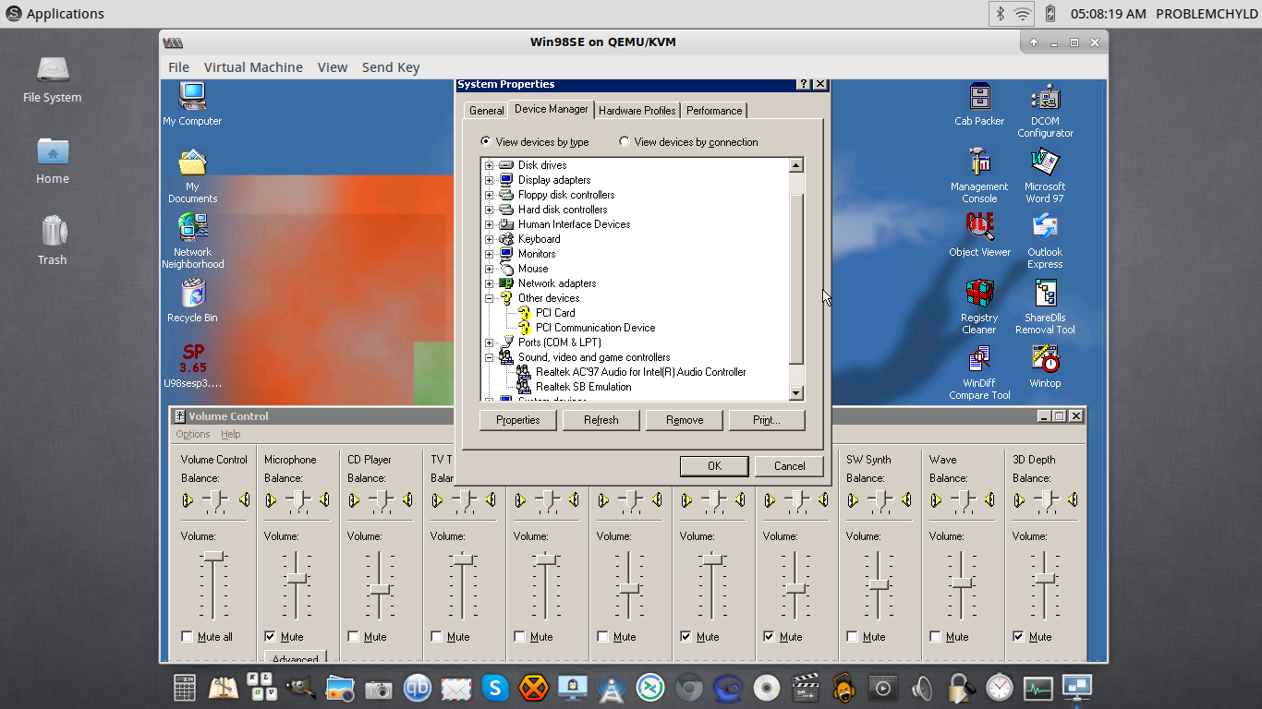Click the WiFi icon in the top panel
The image size is (1262, 709).
1023,14
